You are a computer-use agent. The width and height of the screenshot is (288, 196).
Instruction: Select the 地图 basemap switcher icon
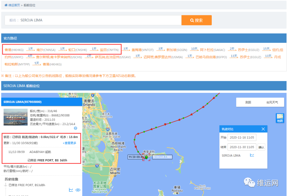tap(279, 118)
